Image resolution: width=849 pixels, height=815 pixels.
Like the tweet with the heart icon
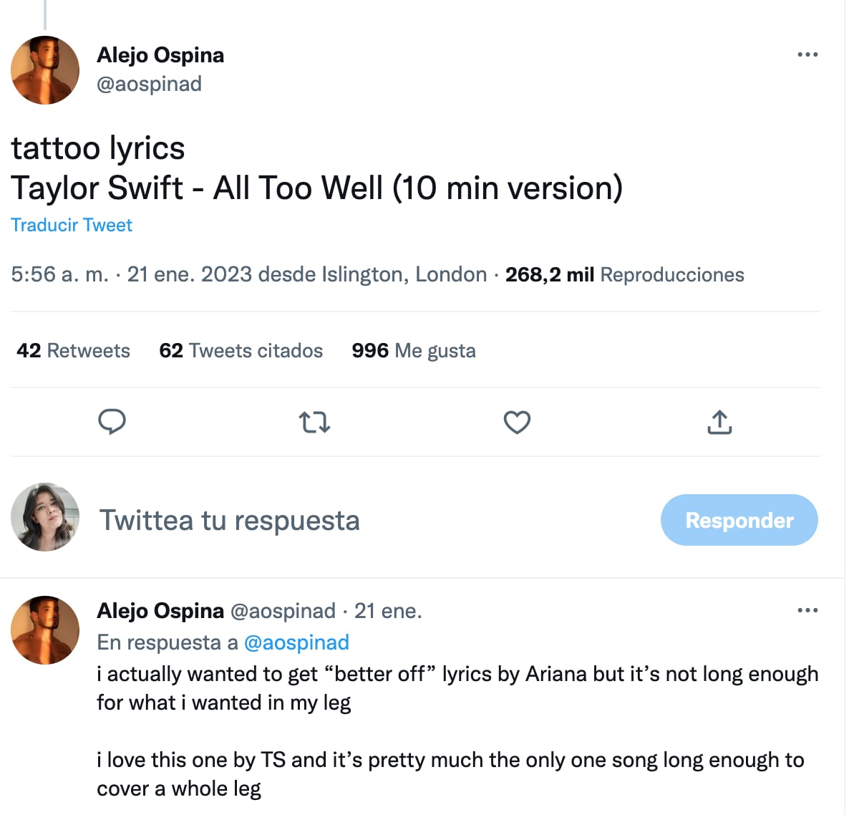tap(517, 422)
